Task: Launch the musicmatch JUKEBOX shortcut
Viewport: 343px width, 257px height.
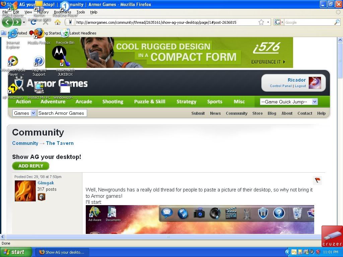Action: coord(65,66)
